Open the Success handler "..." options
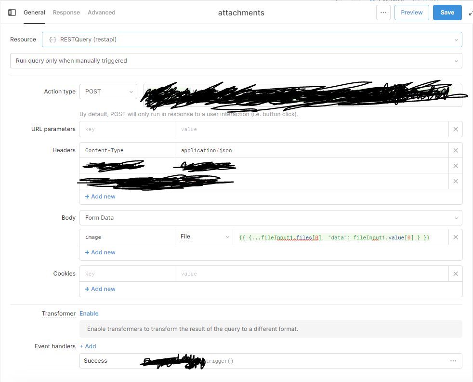The height and width of the screenshot is (382, 473). point(453,361)
